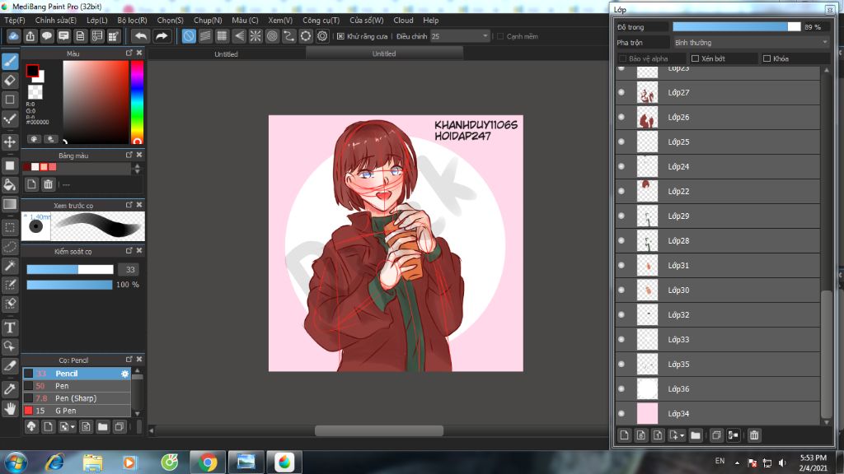The image size is (844, 474).
Task: Hide layer Lớp26
Action: tap(621, 117)
